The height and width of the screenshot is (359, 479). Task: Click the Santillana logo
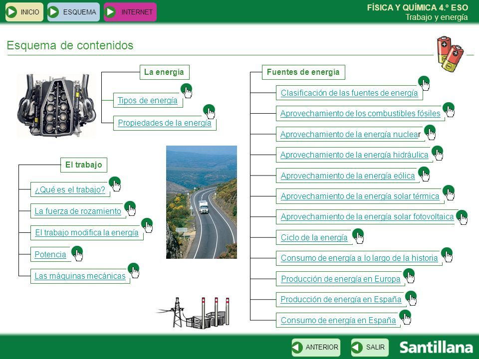click(x=436, y=347)
